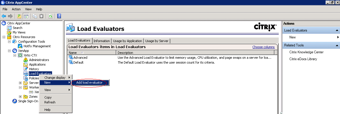Click the Advanced evaluator description text
Image resolution: width=340 pixels, height=114 pixels.
pos(194,58)
